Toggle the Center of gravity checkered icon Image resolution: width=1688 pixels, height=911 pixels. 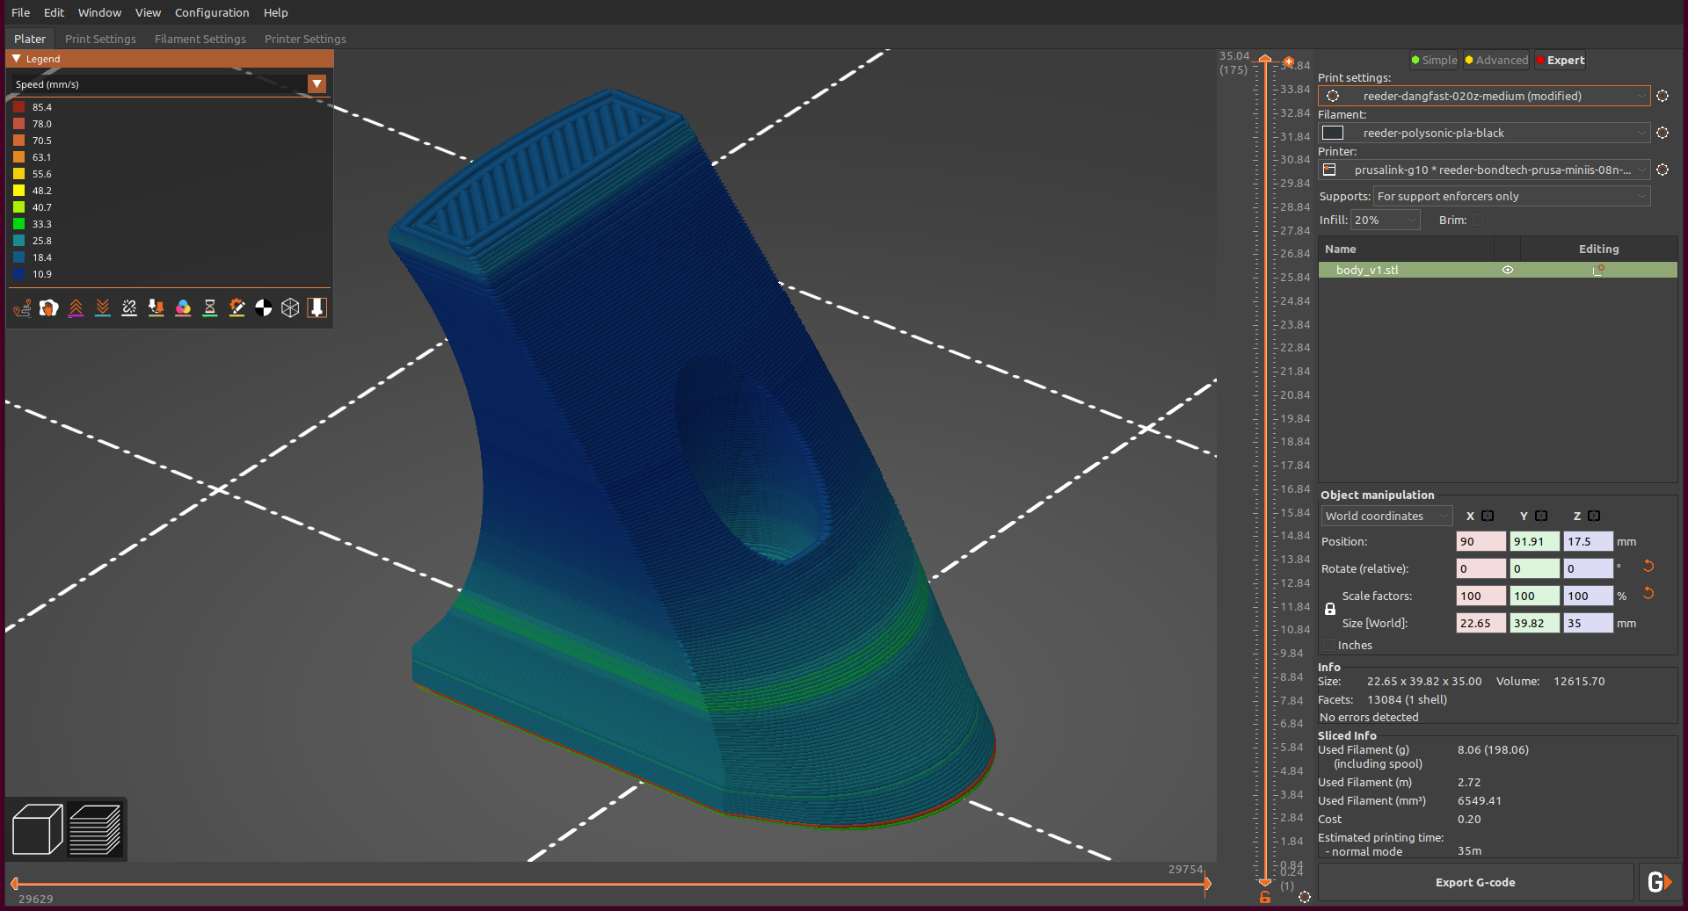coord(264,307)
